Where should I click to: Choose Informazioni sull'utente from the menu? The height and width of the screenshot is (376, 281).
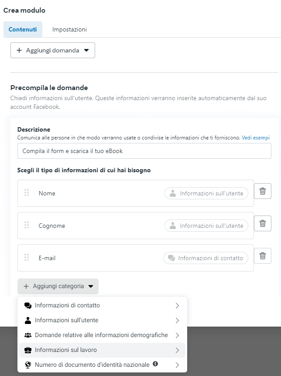coord(66,320)
